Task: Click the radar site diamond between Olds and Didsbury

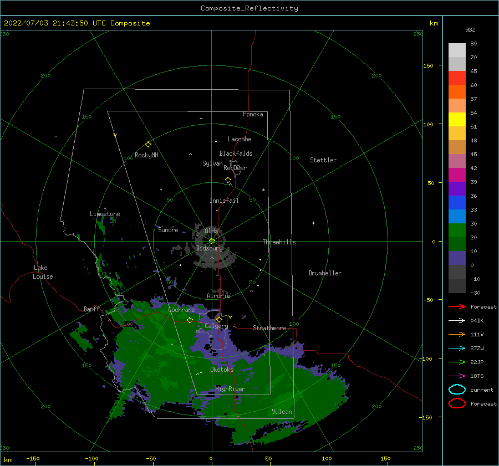Action: coord(212,241)
